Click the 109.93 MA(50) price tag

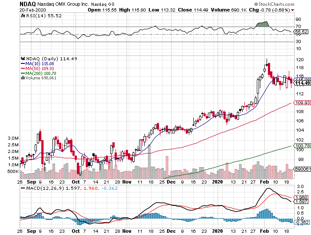pyautogui.click(x=302, y=102)
